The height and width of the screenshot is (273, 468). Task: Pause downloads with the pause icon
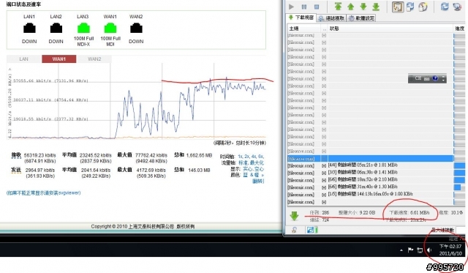(304, 7)
